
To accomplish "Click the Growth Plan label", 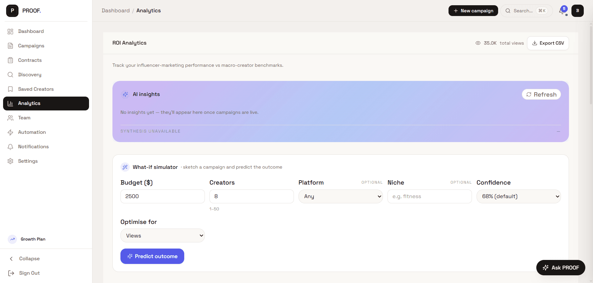I will click(33, 239).
